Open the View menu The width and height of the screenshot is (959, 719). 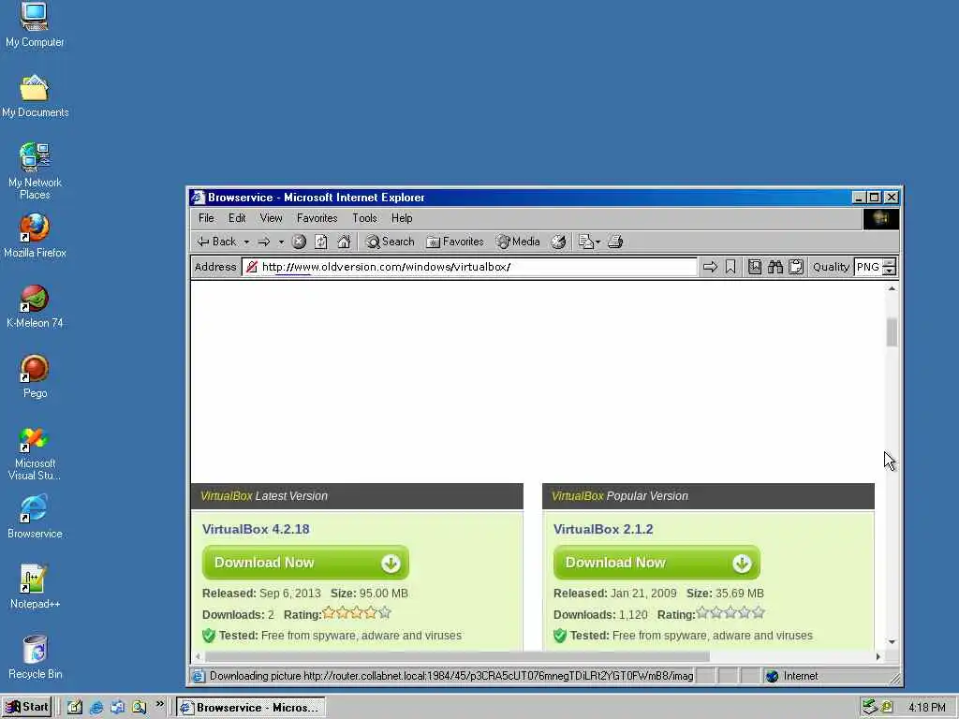271,217
